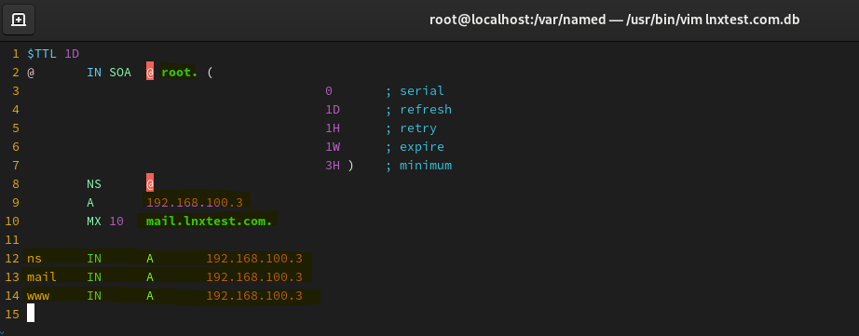Screen dimensions: 859x336
Task: Click the '1H' retry value
Action: 333,128
